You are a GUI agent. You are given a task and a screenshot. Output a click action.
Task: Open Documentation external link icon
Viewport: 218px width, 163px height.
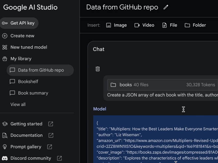(51, 135)
